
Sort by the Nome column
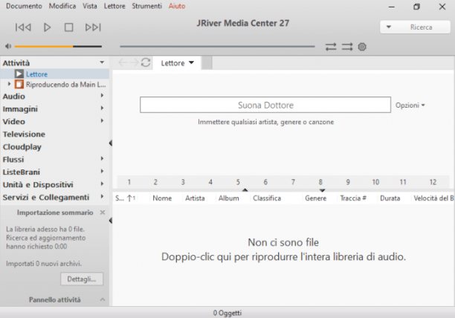coord(162,198)
